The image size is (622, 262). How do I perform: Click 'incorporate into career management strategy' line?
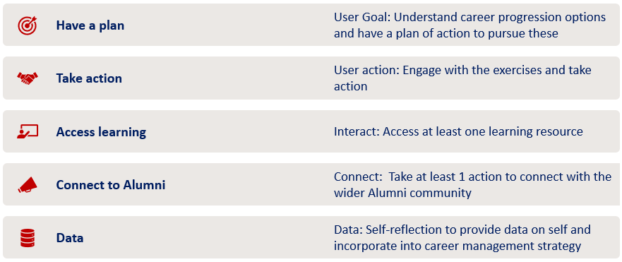pyautogui.click(x=457, y=246)
